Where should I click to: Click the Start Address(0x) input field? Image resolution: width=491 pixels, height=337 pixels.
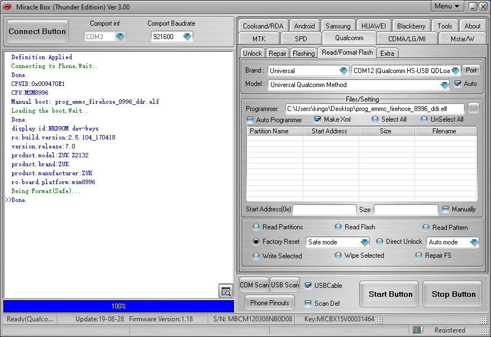(325, 210)
